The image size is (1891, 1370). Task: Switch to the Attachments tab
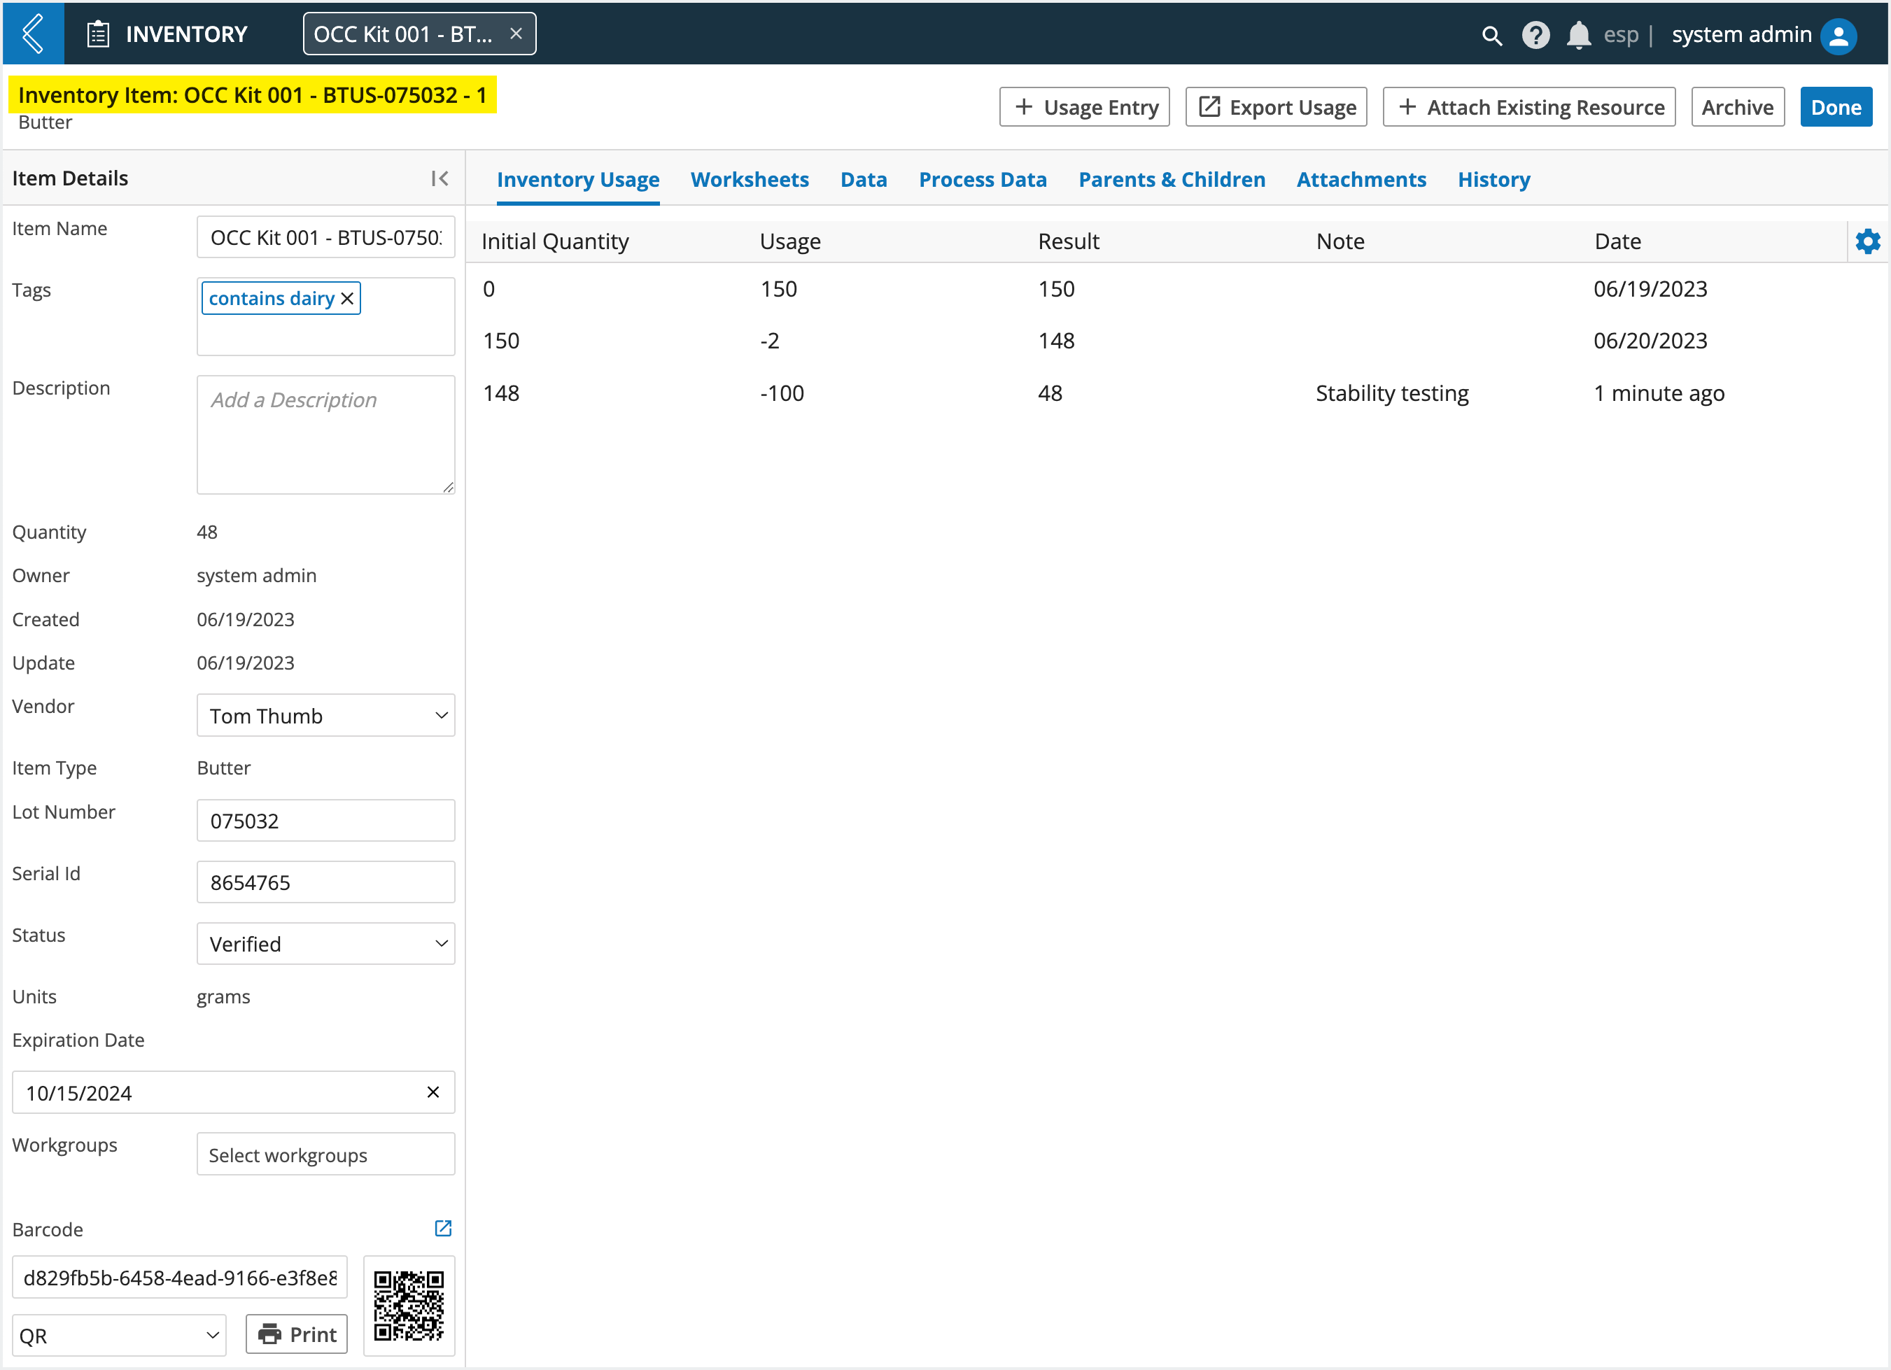(x=1361, y=180)
